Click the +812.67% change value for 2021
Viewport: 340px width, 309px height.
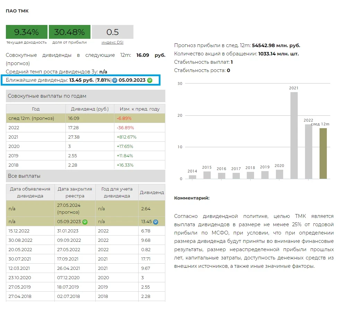tap(127, 137)
